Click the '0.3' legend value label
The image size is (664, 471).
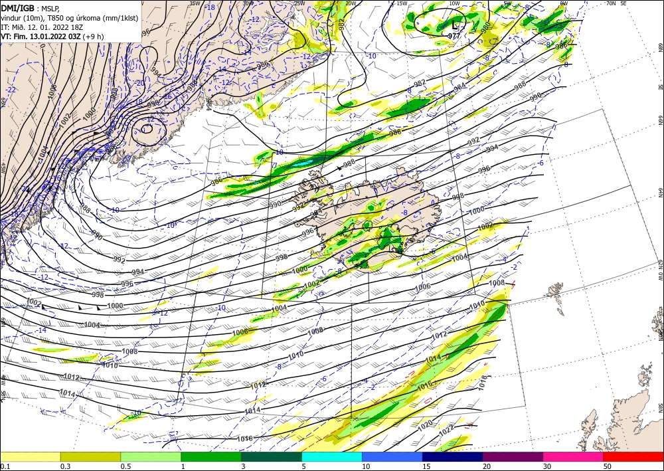pyautogui.click(x=65, y=466)
